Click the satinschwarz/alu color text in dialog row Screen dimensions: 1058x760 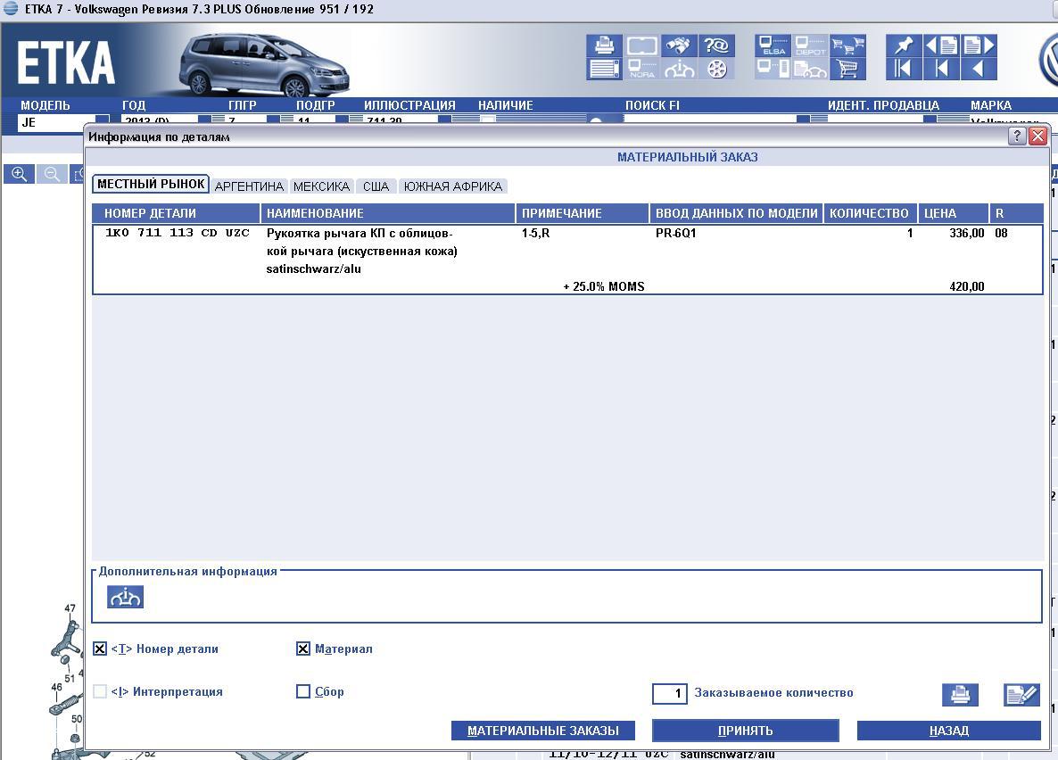click(x=313, y=268)
